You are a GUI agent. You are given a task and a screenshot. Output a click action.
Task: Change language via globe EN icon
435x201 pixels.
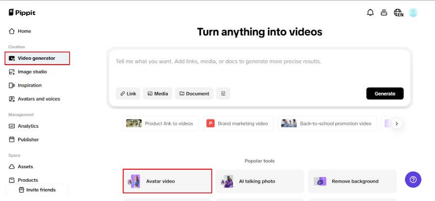(398, 13)
